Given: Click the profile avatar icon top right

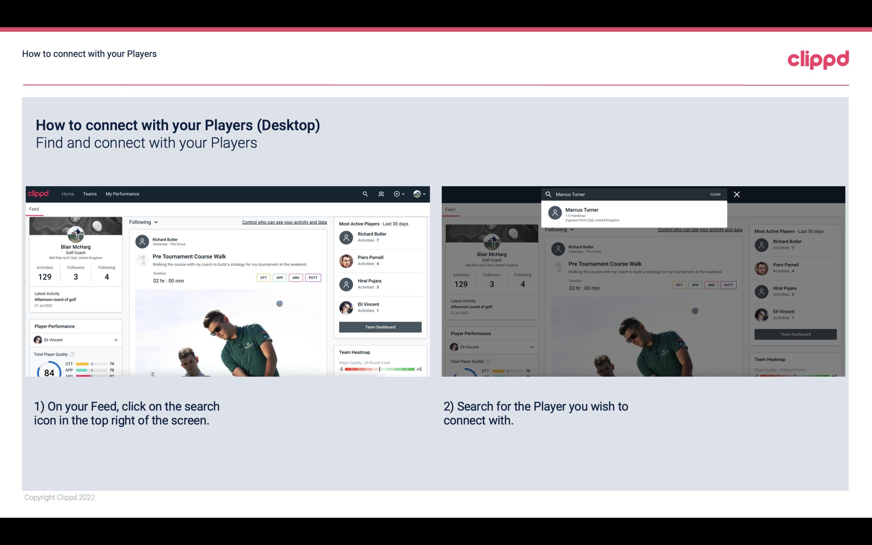Looking at the screenshot, I should click(x=417, y=193).
